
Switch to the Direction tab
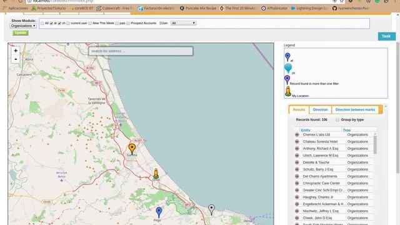click(x=320, y=110)
